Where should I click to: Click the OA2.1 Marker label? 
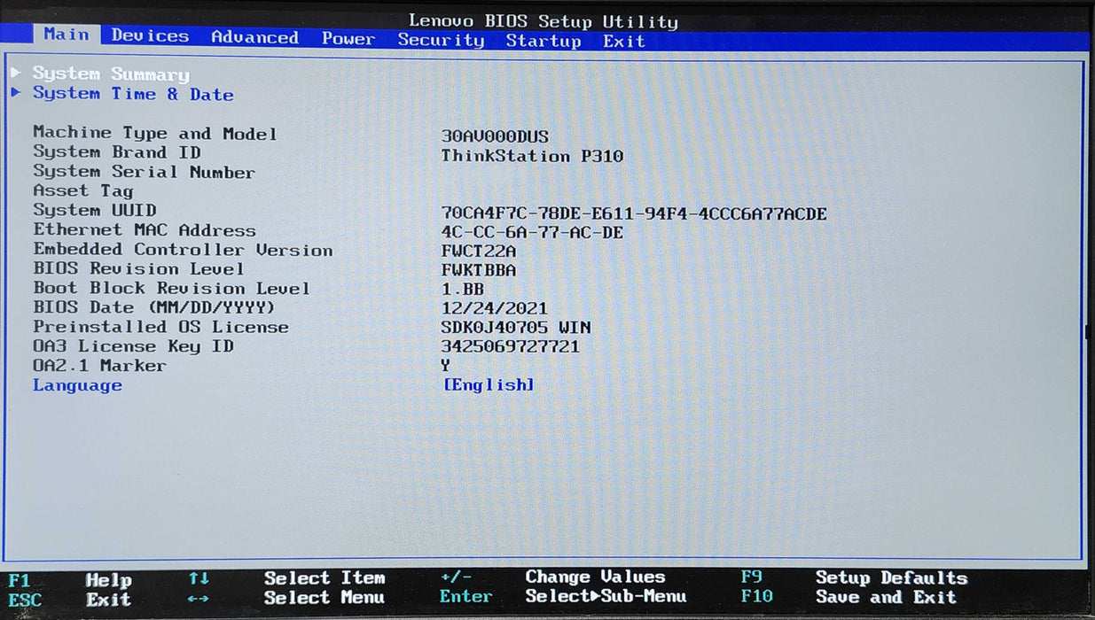(99, 366)
